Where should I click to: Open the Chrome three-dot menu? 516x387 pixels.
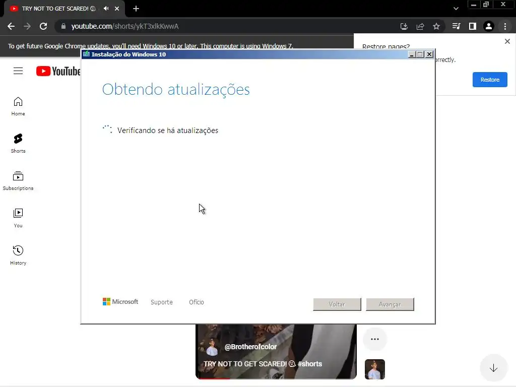point(505,26)
